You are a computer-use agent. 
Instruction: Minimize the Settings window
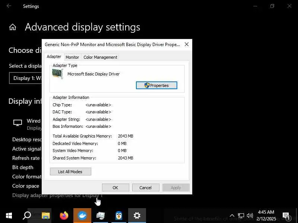255,6
